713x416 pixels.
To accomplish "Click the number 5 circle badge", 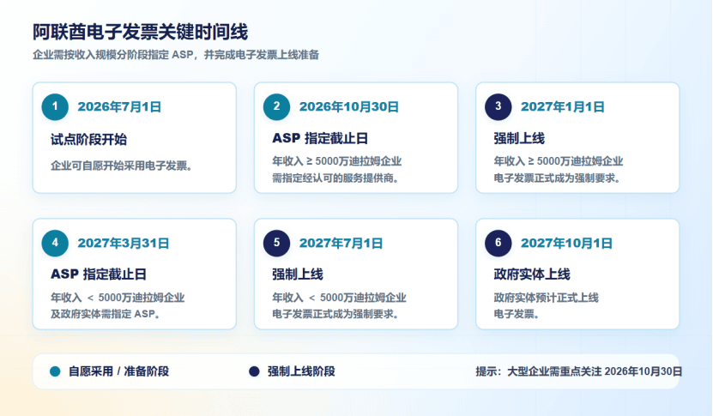I will pyautogui.click(x=276, y=243).
